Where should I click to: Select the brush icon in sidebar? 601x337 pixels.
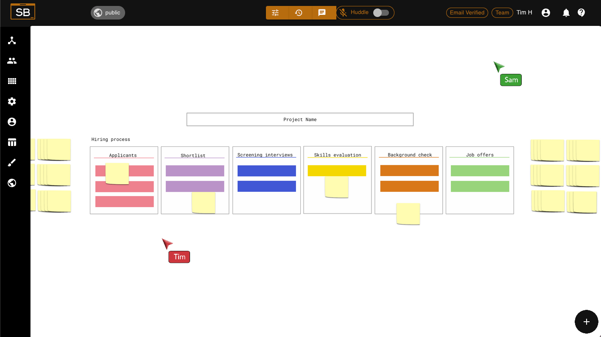(x=12, y=163)
